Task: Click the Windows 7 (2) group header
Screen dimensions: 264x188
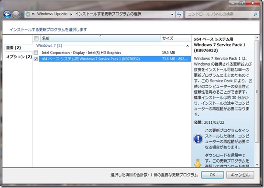Action: [49, 46]
